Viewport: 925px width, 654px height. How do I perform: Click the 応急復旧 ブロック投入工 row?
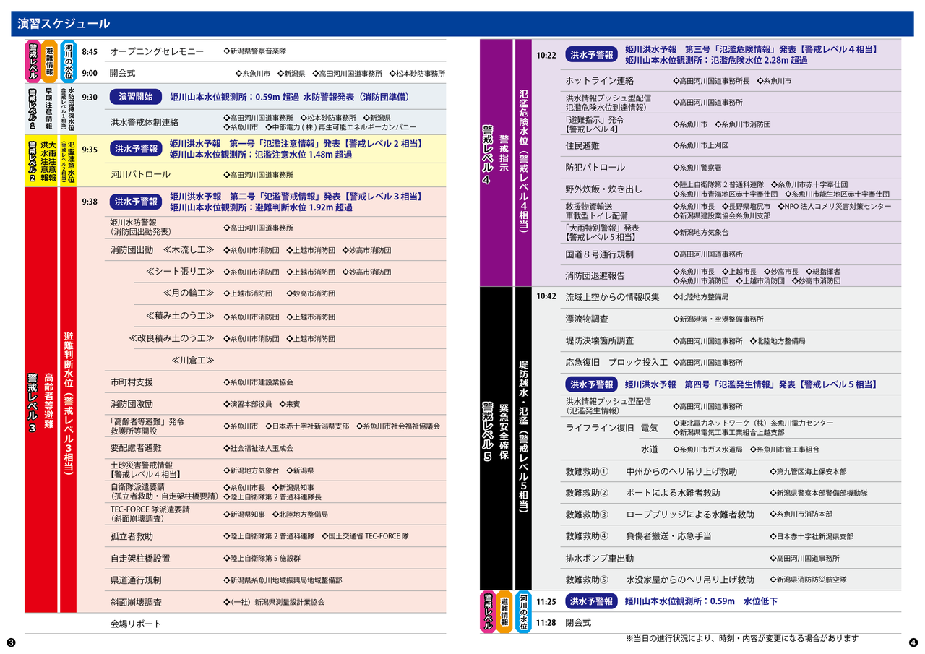click(x=731, y=362)
